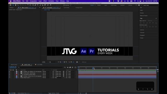Open blend Mode dropdown for JTVG LOGO layer
The image size is (167, 94).
46,73
